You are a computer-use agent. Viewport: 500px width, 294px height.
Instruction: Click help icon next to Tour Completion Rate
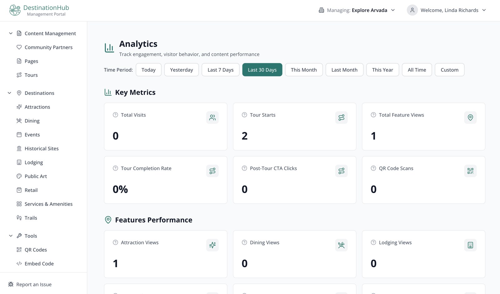click(x=115, y=168)
